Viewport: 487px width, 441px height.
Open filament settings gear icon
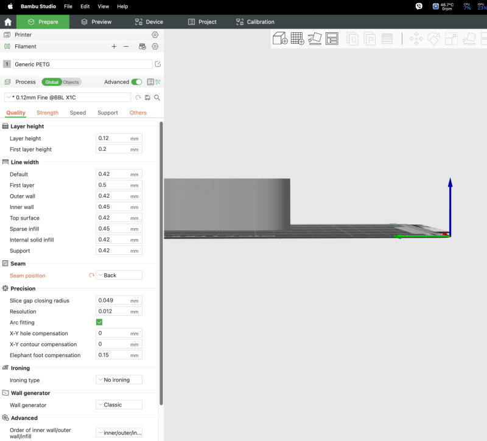tap(155, 47)
